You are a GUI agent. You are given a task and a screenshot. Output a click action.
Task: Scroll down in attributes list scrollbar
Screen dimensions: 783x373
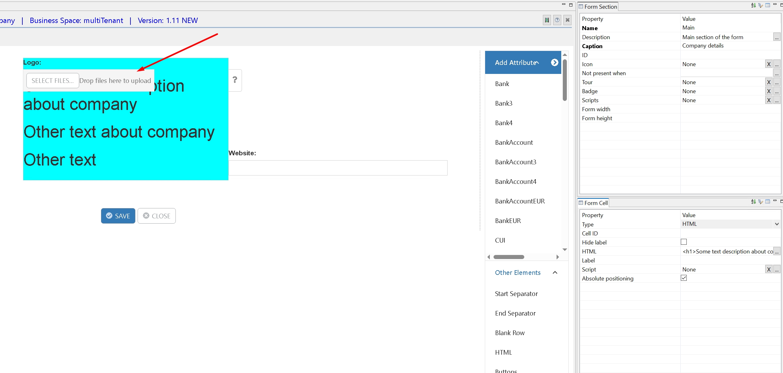click(565, 250)
